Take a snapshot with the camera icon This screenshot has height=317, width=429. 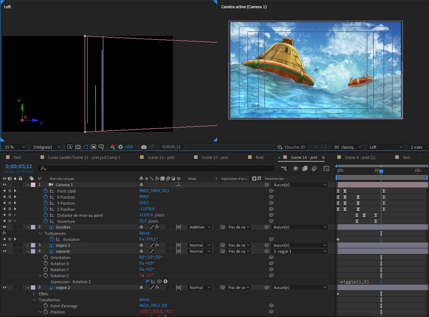pyautogui.click(x=144, y=147)
